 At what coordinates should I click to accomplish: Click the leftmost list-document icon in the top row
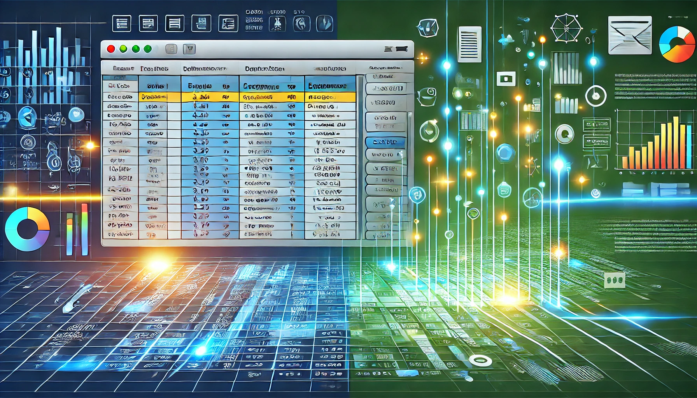click(x=121, y=24)
